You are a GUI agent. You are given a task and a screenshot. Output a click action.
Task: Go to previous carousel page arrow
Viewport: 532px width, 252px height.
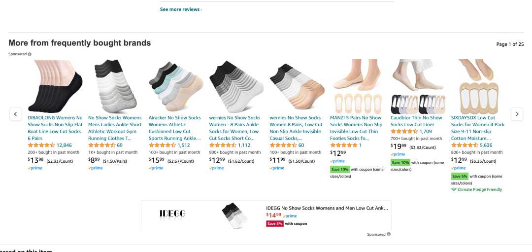click(x=15, y=114)
